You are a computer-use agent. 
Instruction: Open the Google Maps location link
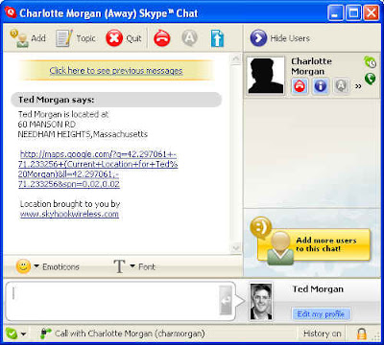(98, 169)
